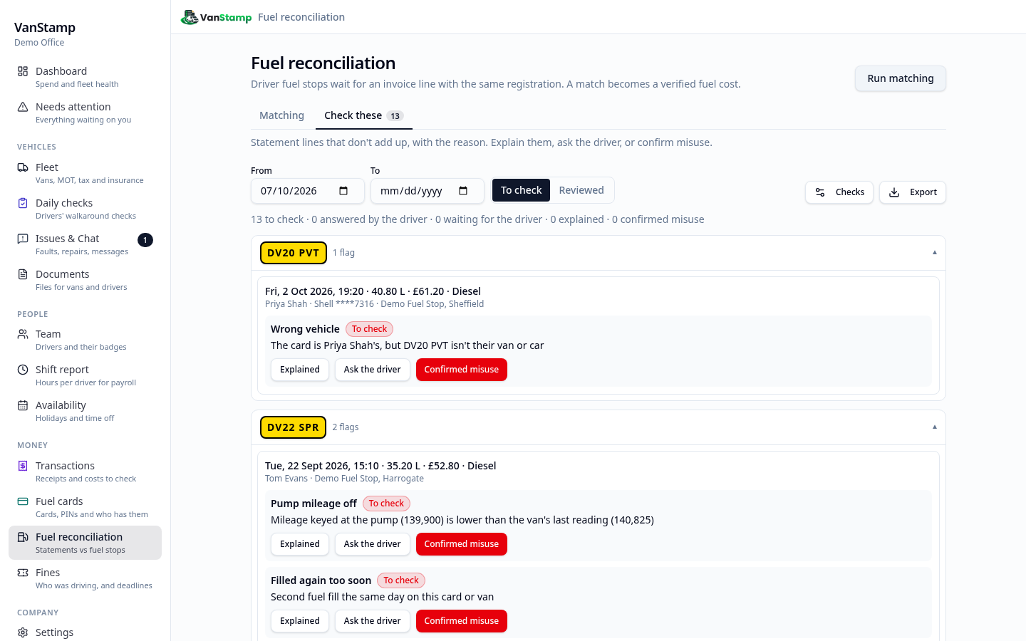Image resolution: width=1026 pixels, height=641 pixels.
Task: Open calendar picker in From date field
Action: pyautogui.click(x=343, y=191)
